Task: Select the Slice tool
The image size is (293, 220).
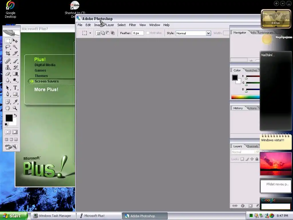Action: coord(15,53)
